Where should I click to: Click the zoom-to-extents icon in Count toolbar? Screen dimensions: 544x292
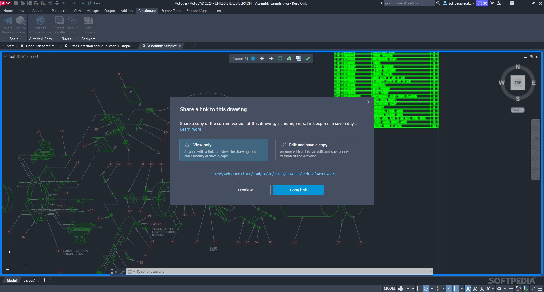click(280, 58)
